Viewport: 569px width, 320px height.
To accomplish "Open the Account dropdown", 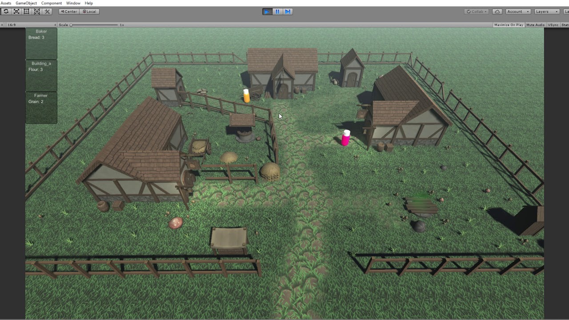I will click(518, 12).
